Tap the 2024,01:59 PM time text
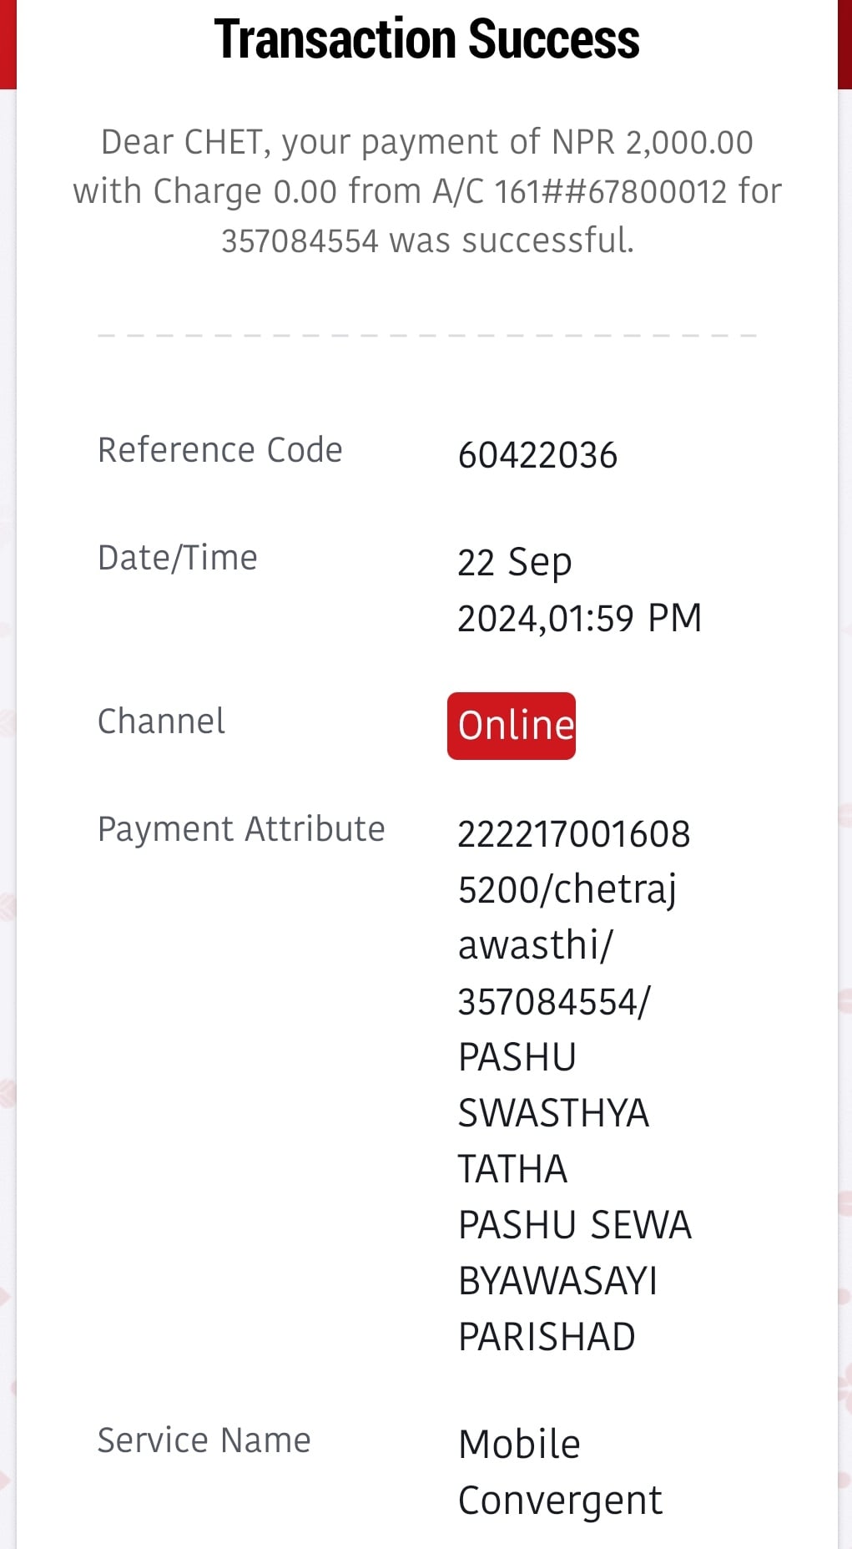The image size is (852, 1549). [580, 619]
